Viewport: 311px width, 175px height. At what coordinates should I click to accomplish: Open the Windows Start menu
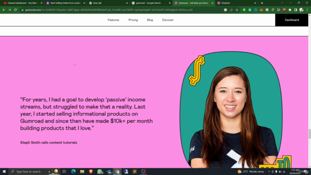point(4,172)
